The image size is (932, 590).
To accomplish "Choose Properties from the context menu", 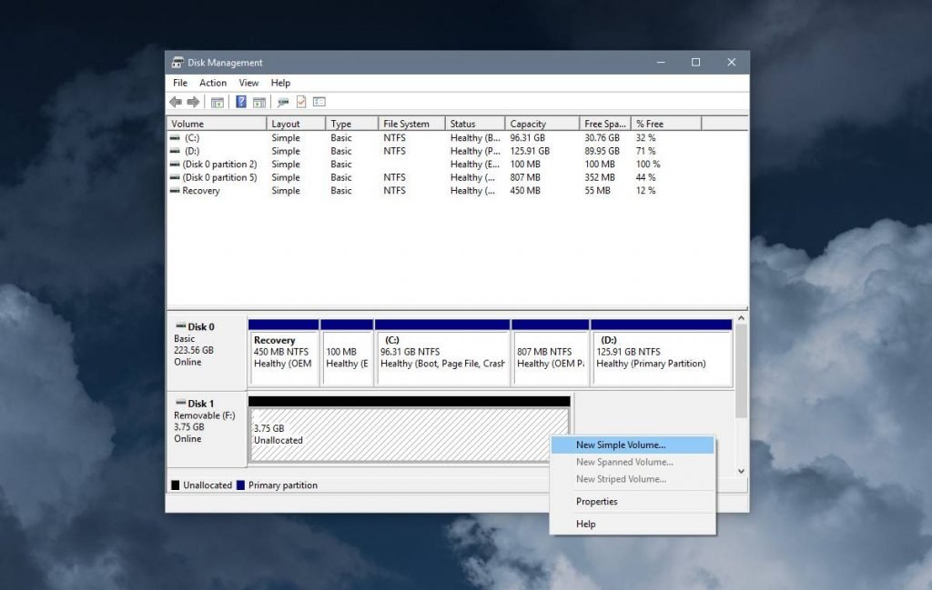I will pyautogui.click(x=597, y=502).
